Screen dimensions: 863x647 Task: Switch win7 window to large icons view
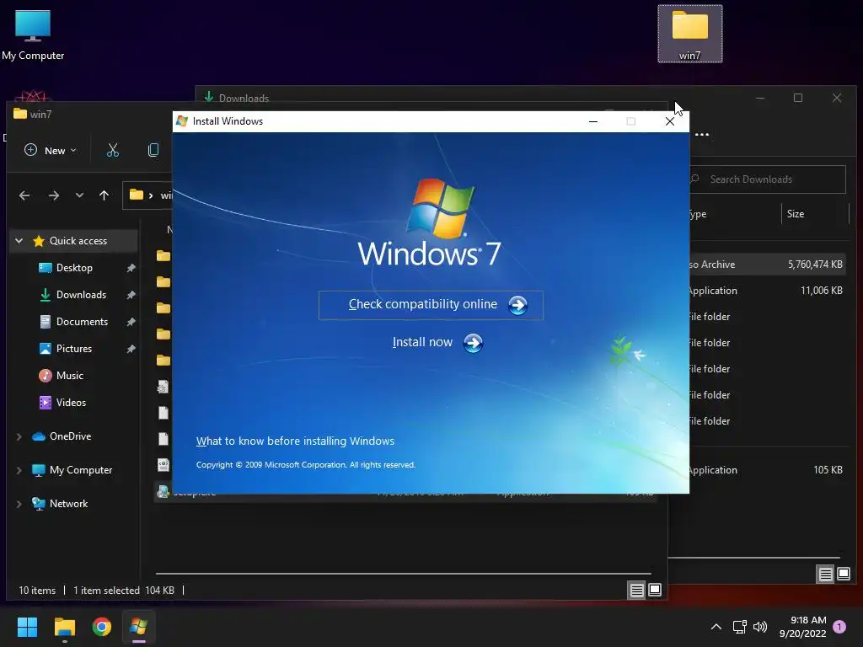655,591
